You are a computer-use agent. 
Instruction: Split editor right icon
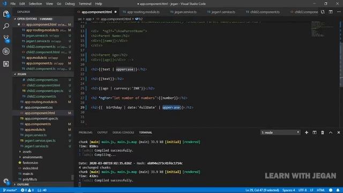click(x=331, y=12)
